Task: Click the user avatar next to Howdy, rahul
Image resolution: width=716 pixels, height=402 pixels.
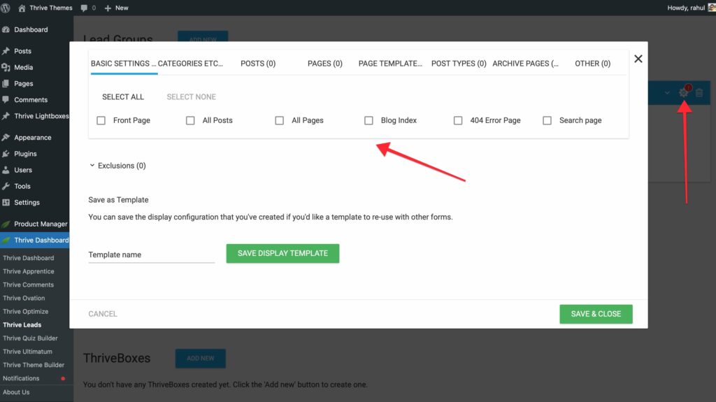Action: pyautogui.click(x=710, y=8)
